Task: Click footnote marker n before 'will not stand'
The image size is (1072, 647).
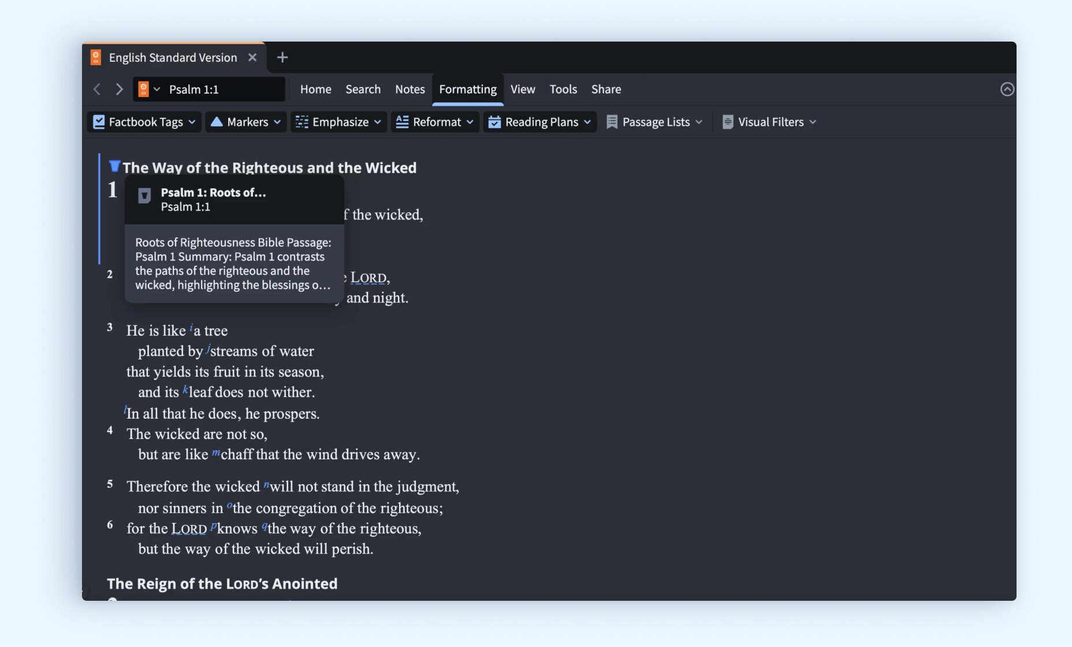Action: tap(266, 485)
